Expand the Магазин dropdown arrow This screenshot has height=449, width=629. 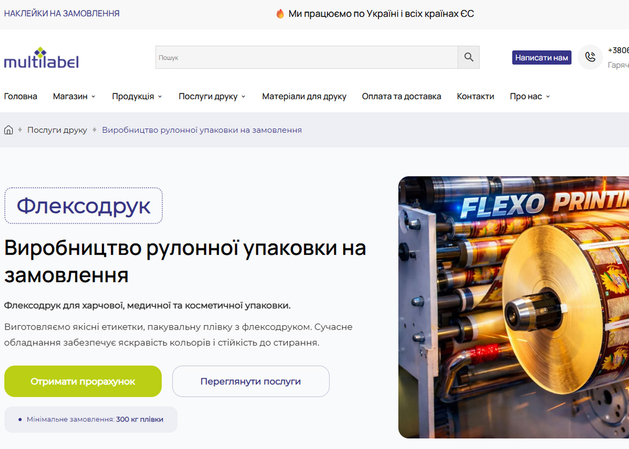(x=93, y=97)
